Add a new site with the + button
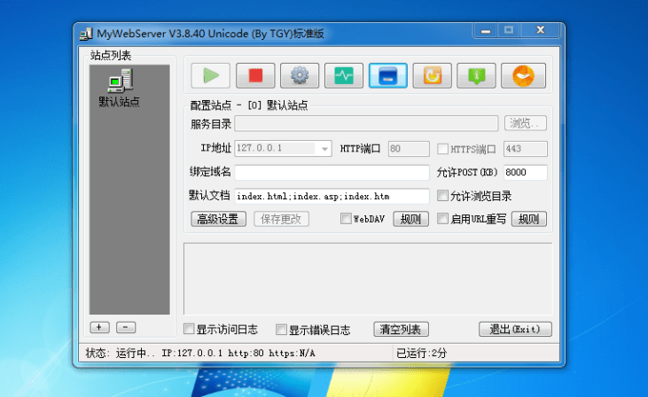 pyautogui.click(x=99, y=328)
